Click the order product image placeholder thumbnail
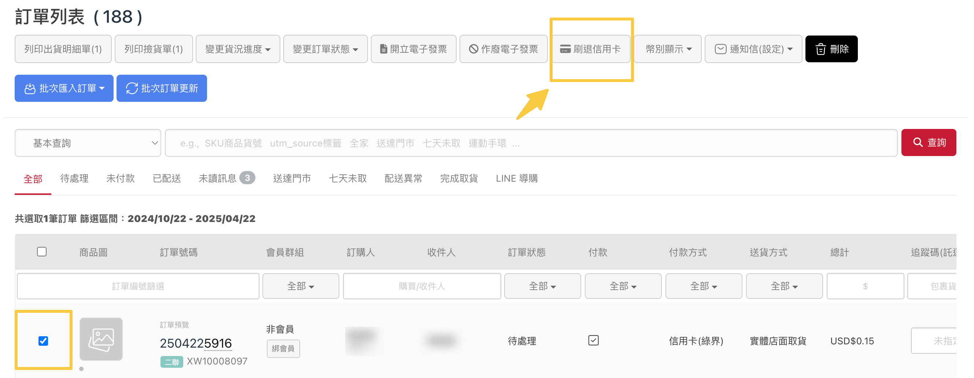The height and width of the screenshot is (378, 974). pos(101,339)
